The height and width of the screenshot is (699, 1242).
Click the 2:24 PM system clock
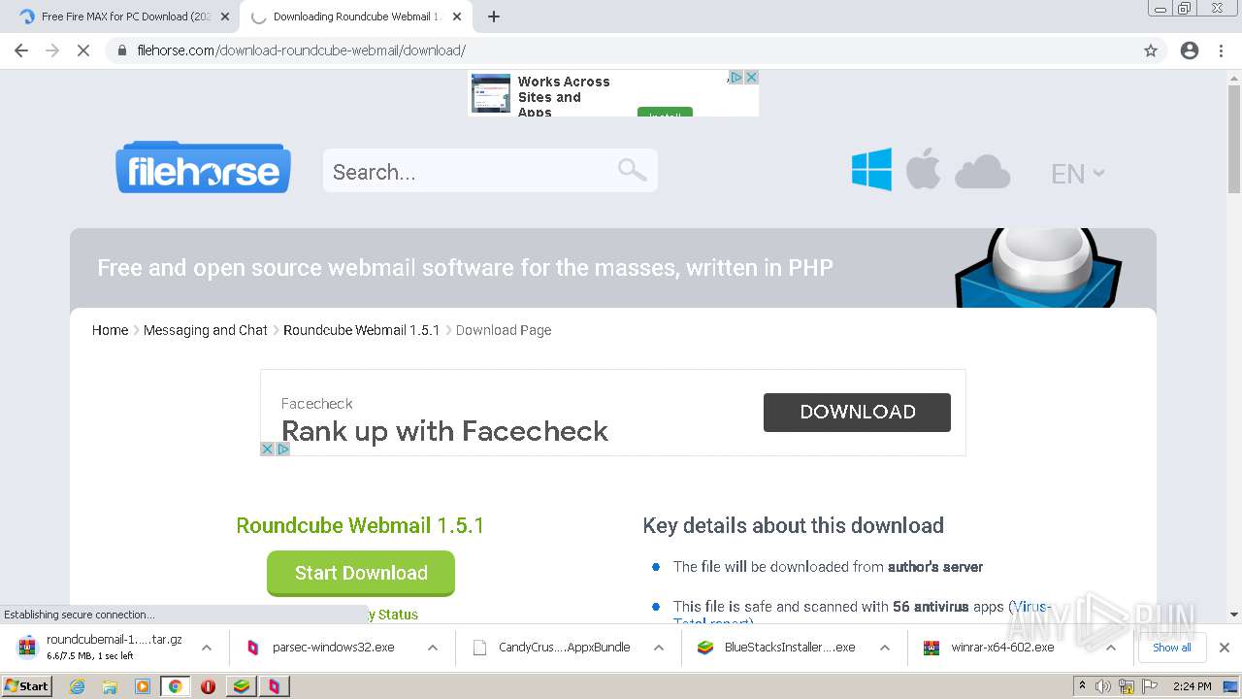[1192, 686]
